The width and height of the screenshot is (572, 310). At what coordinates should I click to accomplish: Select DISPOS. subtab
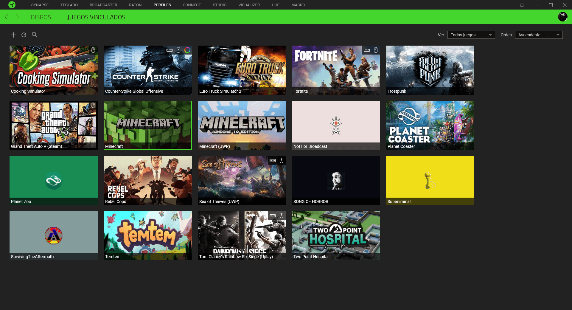[x=42, y=17]
